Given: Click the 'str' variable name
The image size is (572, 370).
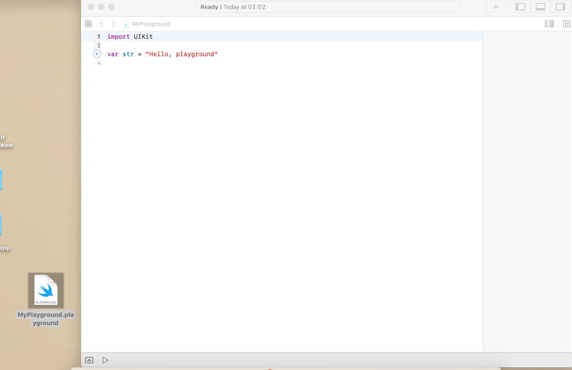Looking at the screenshot, I should coord(128,54).
